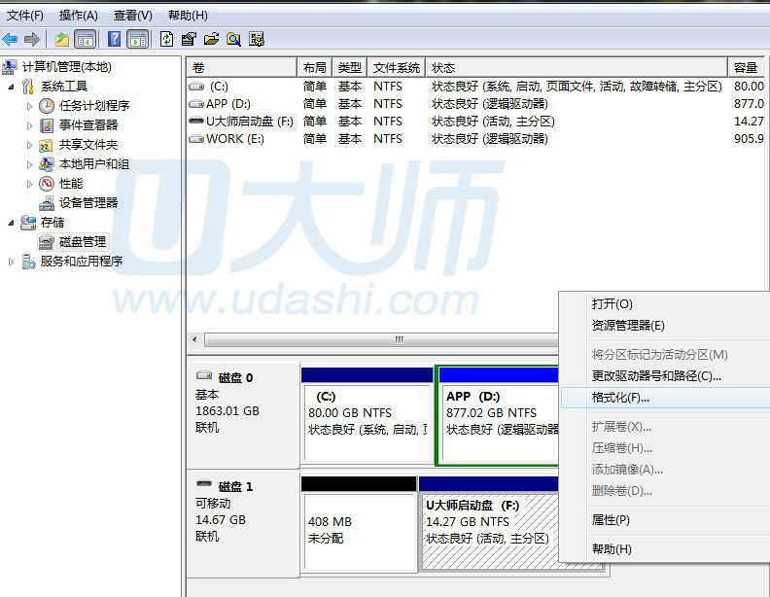The height and width of the screenshot is (597, 770).
Task: Toggle the action pane toolbar icon
Action: [x=138, y=39]
